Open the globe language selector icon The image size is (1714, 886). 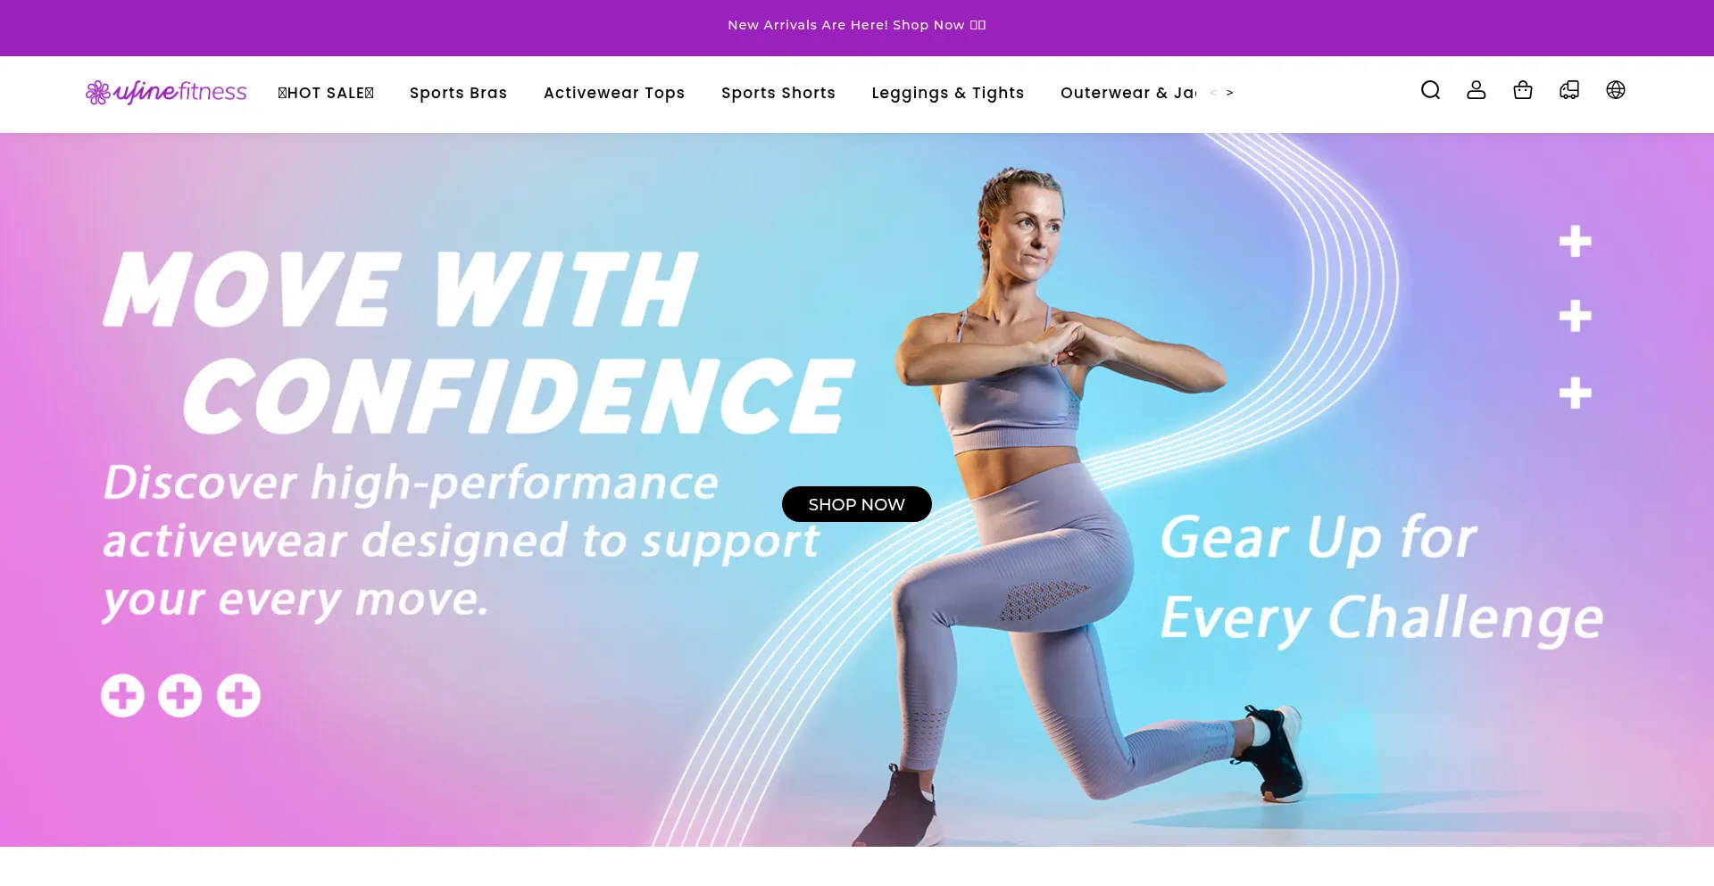coord(1616,90)
